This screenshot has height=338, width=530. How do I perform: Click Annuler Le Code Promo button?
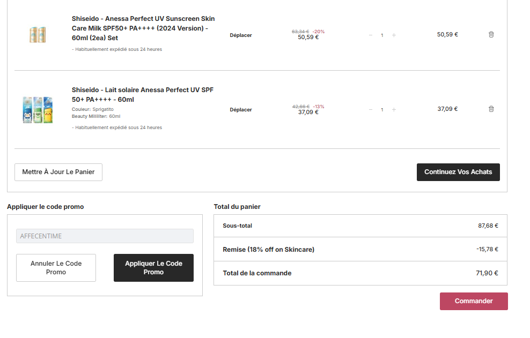56,268
